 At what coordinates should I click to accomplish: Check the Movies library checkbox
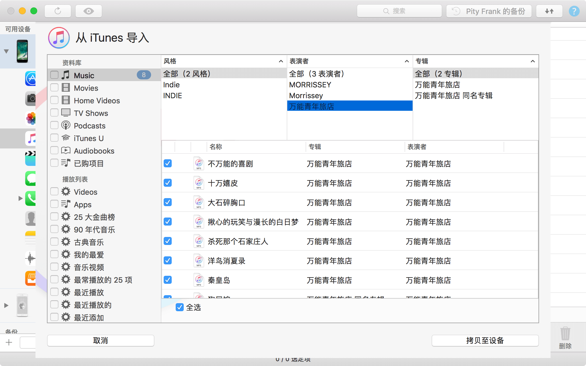click(54, 88)
